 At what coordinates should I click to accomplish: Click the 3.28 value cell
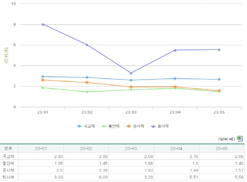coord(131,177)
